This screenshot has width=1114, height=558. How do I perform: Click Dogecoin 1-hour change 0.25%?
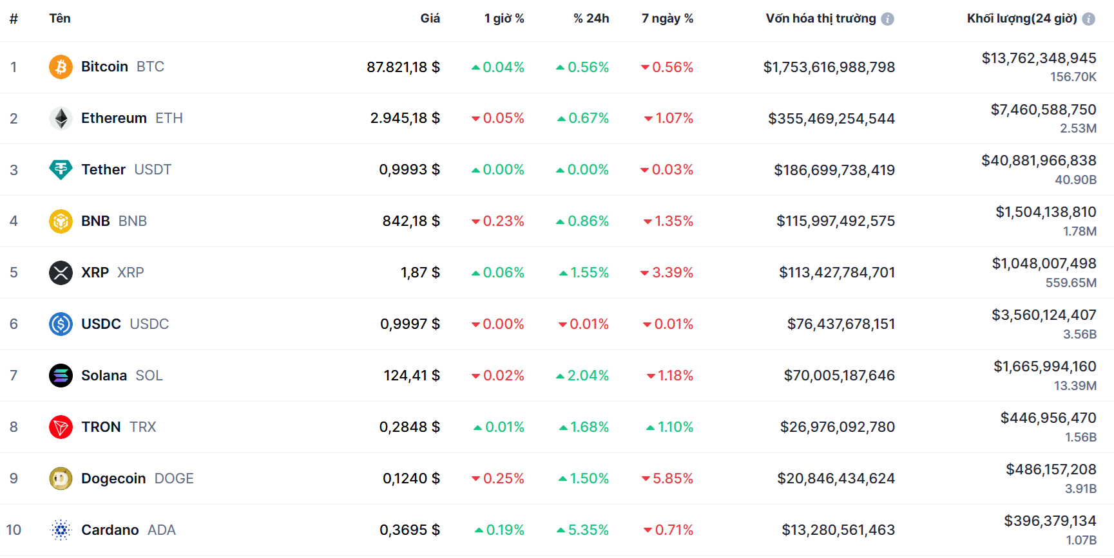click(498, 478)
